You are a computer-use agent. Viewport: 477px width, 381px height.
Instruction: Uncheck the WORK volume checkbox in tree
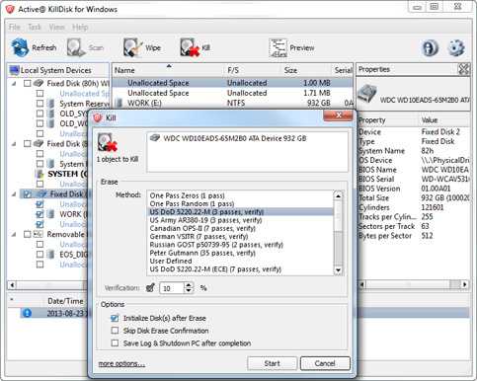tap(40, 214)
